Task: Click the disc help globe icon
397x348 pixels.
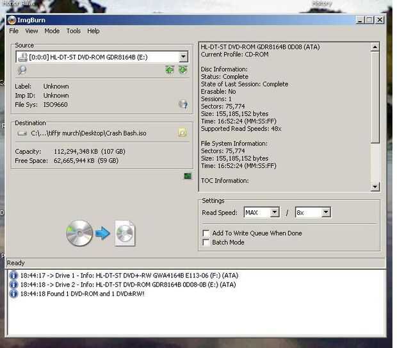Action: click(183, 104)
